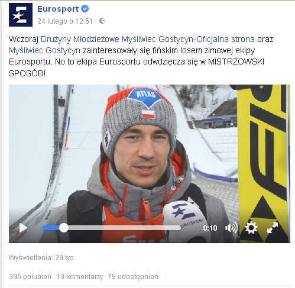Click the video progress slider handle
295x288 pixels.
point(64,228)
